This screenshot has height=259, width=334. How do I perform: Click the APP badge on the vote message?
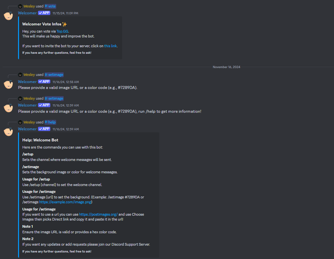(x=44, y=13)
